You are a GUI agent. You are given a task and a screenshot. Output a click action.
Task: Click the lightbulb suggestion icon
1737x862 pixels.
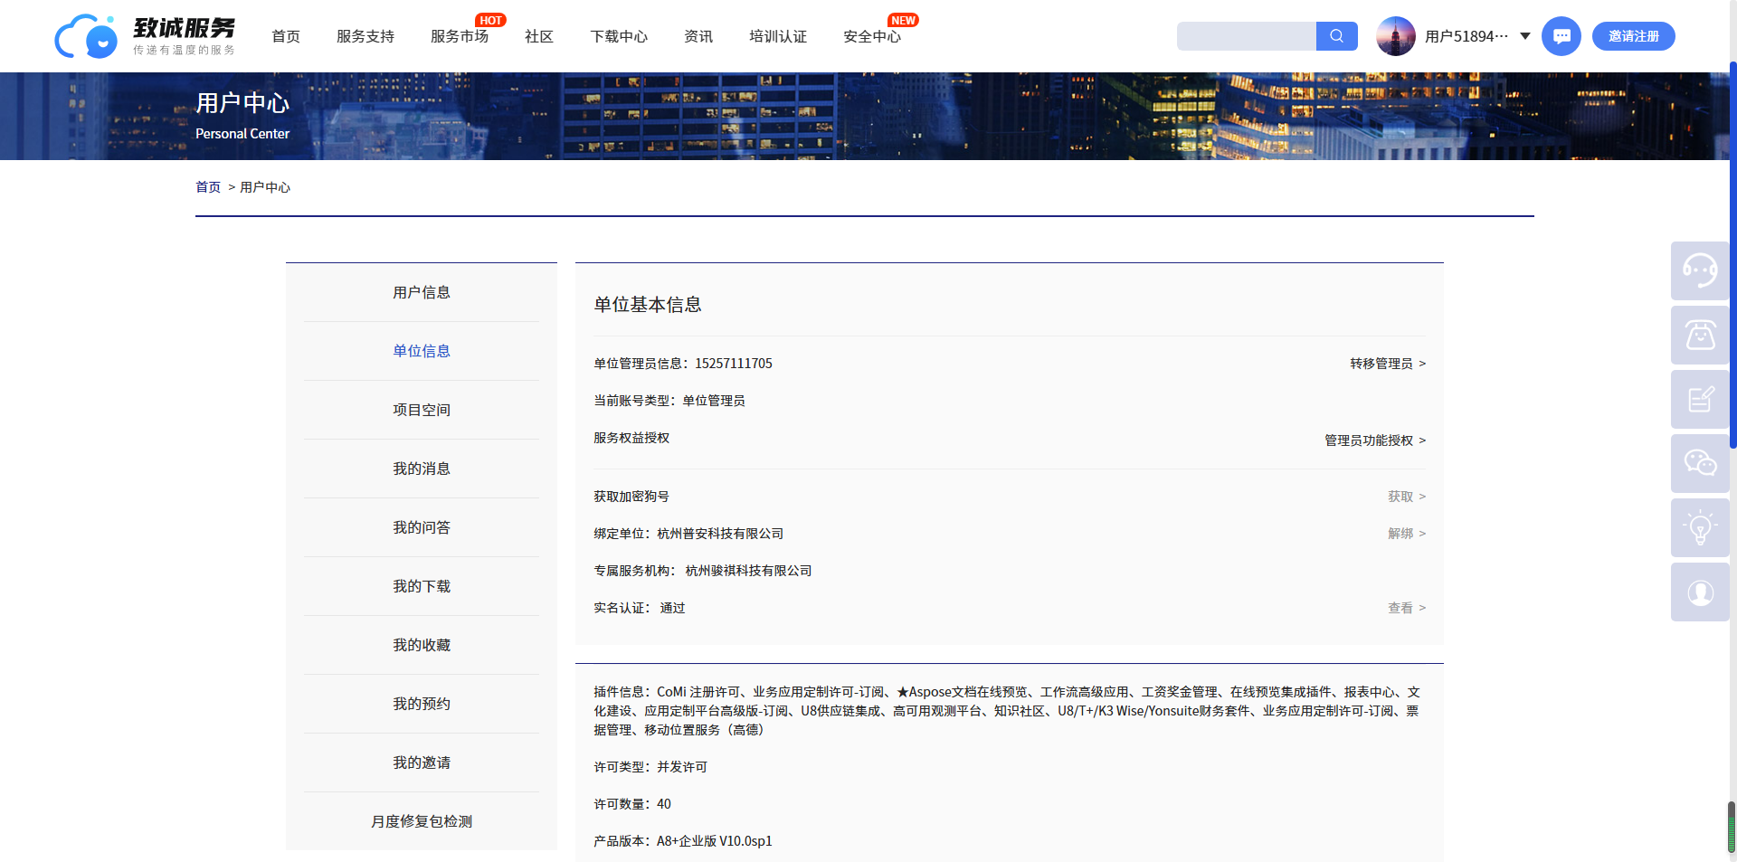coord(1700,527)
